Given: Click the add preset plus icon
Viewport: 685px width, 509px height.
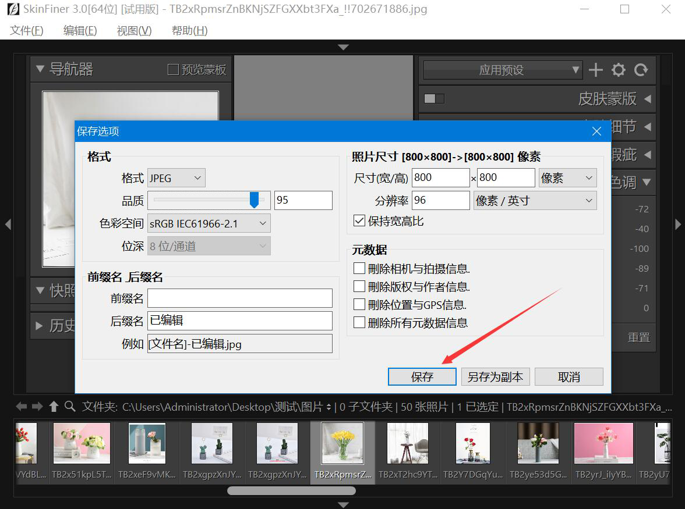Looking at the screenshot, I should click(595, 70).
